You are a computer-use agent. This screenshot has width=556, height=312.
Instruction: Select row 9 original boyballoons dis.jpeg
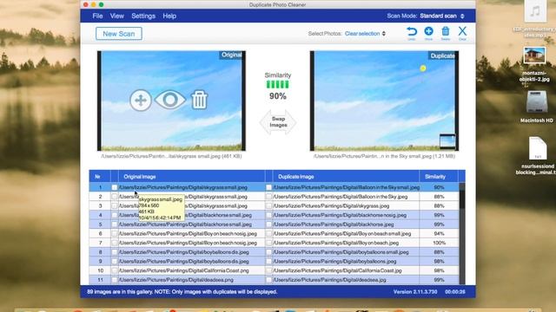(183, 262)
